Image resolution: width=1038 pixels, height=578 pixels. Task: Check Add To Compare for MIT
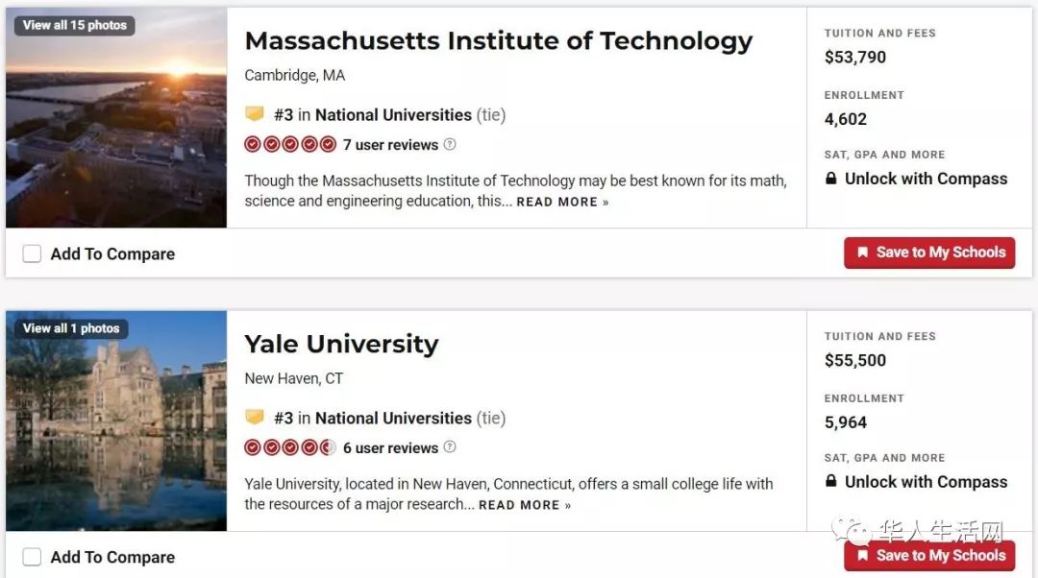[32, 253]
